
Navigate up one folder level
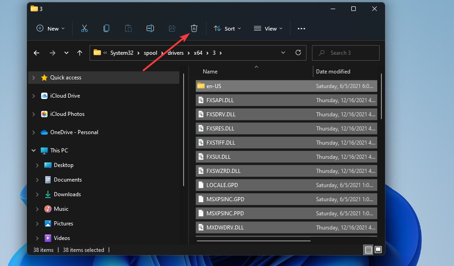80,53
